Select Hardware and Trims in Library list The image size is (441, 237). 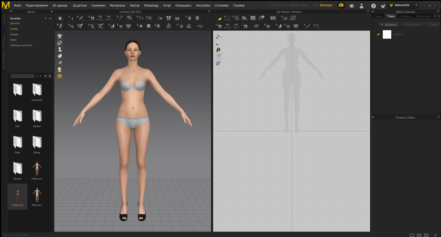click(x=21, y=45)
